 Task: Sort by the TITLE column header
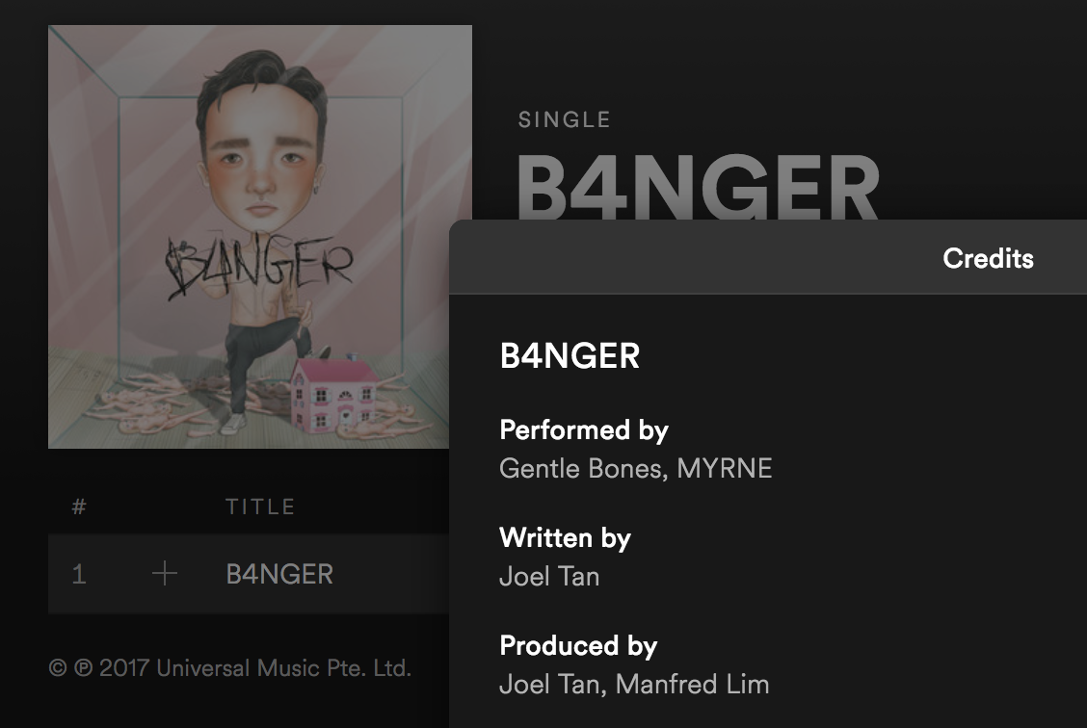pyautogui.click(x=260, y=507)
